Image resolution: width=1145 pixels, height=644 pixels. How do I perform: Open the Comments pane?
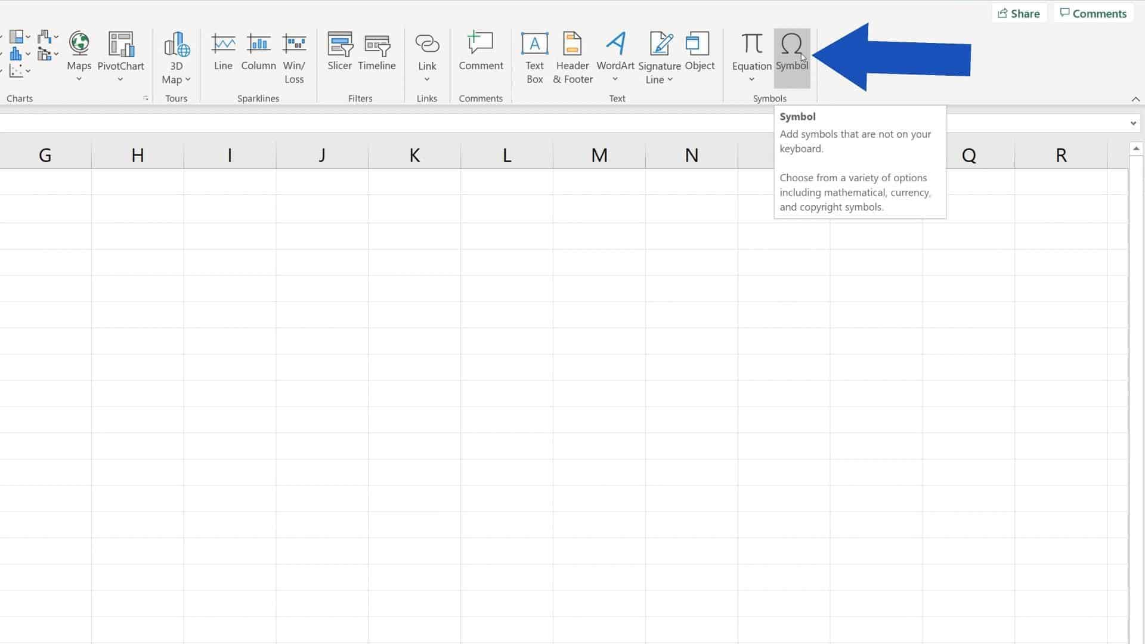pyautogui.click(x=1093, y=13)
